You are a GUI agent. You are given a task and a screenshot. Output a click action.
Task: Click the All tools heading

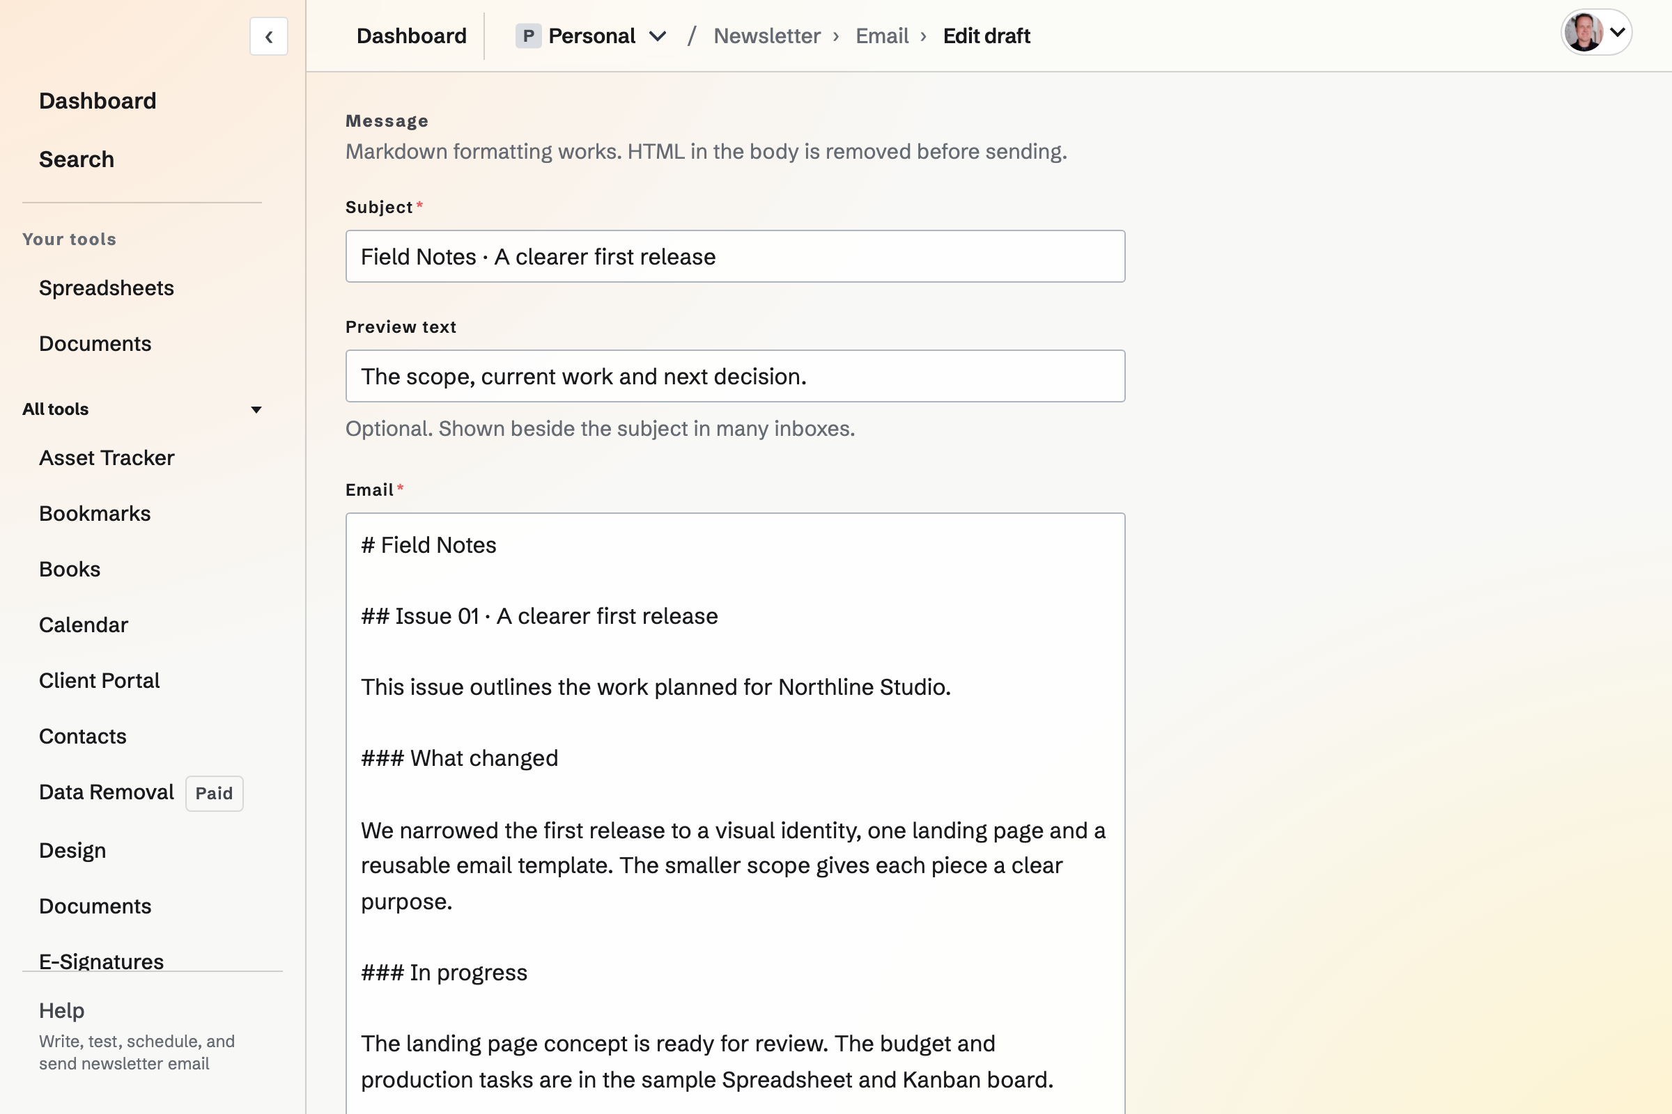56,409
